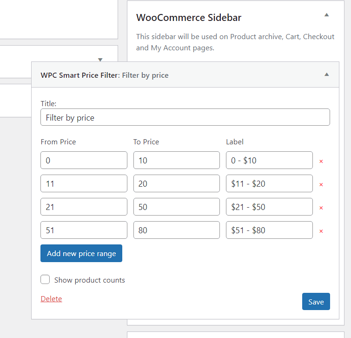Expand the widget with down arrow on left

point(100,60)
